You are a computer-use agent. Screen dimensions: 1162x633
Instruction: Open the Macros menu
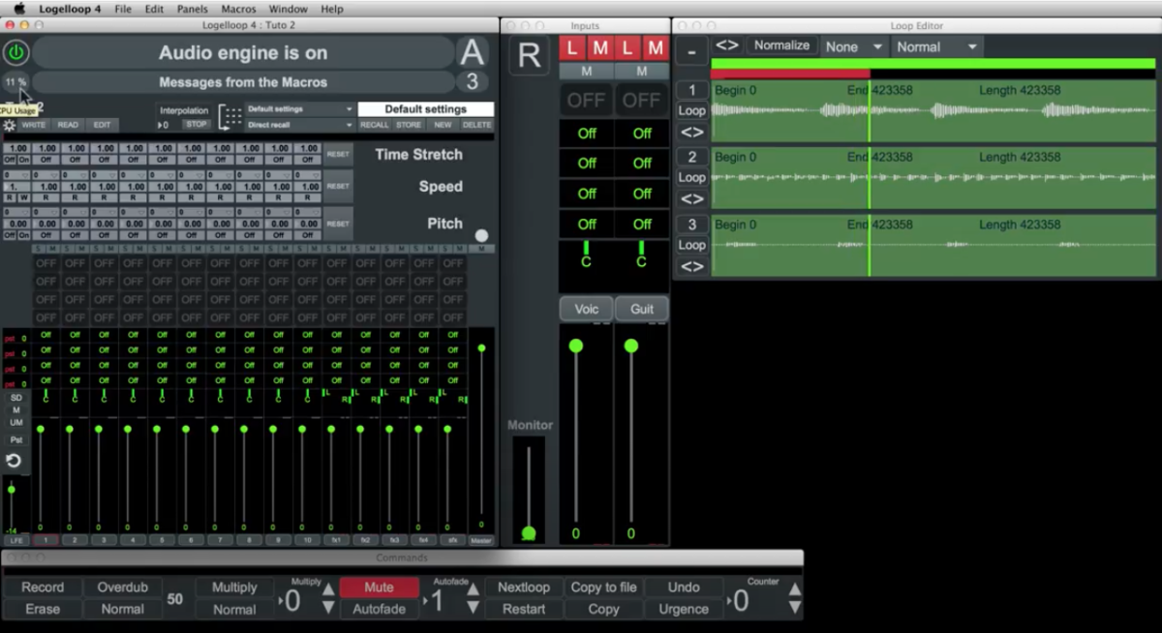(238, 9)
